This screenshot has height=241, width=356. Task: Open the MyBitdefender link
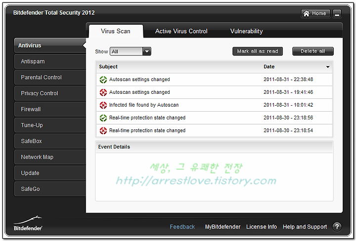click(222, 227)
